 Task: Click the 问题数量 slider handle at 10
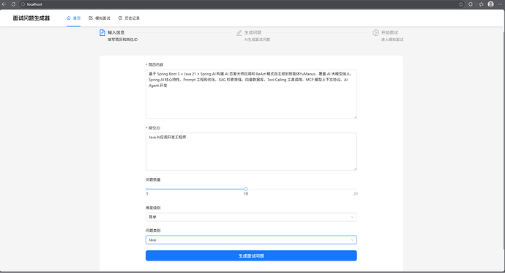click(x=246, y=189)
